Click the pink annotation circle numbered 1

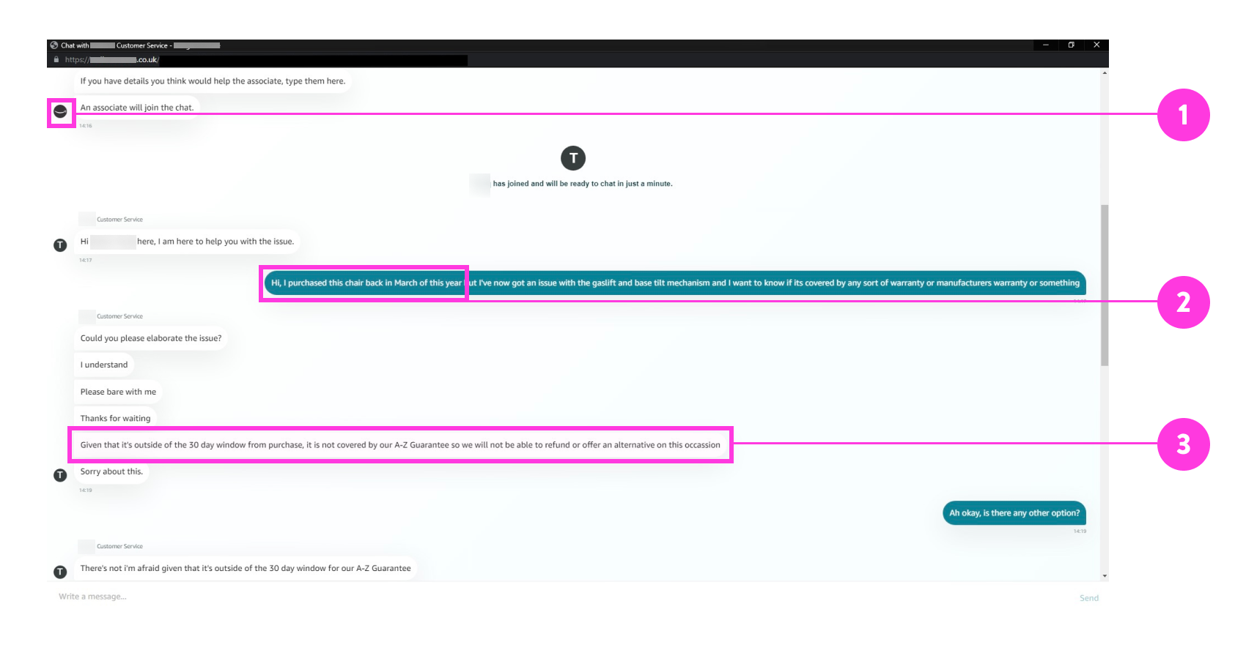(1183, 115)
